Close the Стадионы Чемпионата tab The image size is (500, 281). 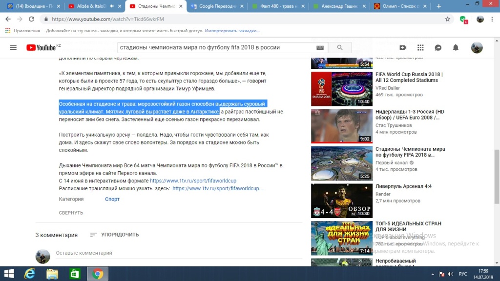(x=181, y=6)
